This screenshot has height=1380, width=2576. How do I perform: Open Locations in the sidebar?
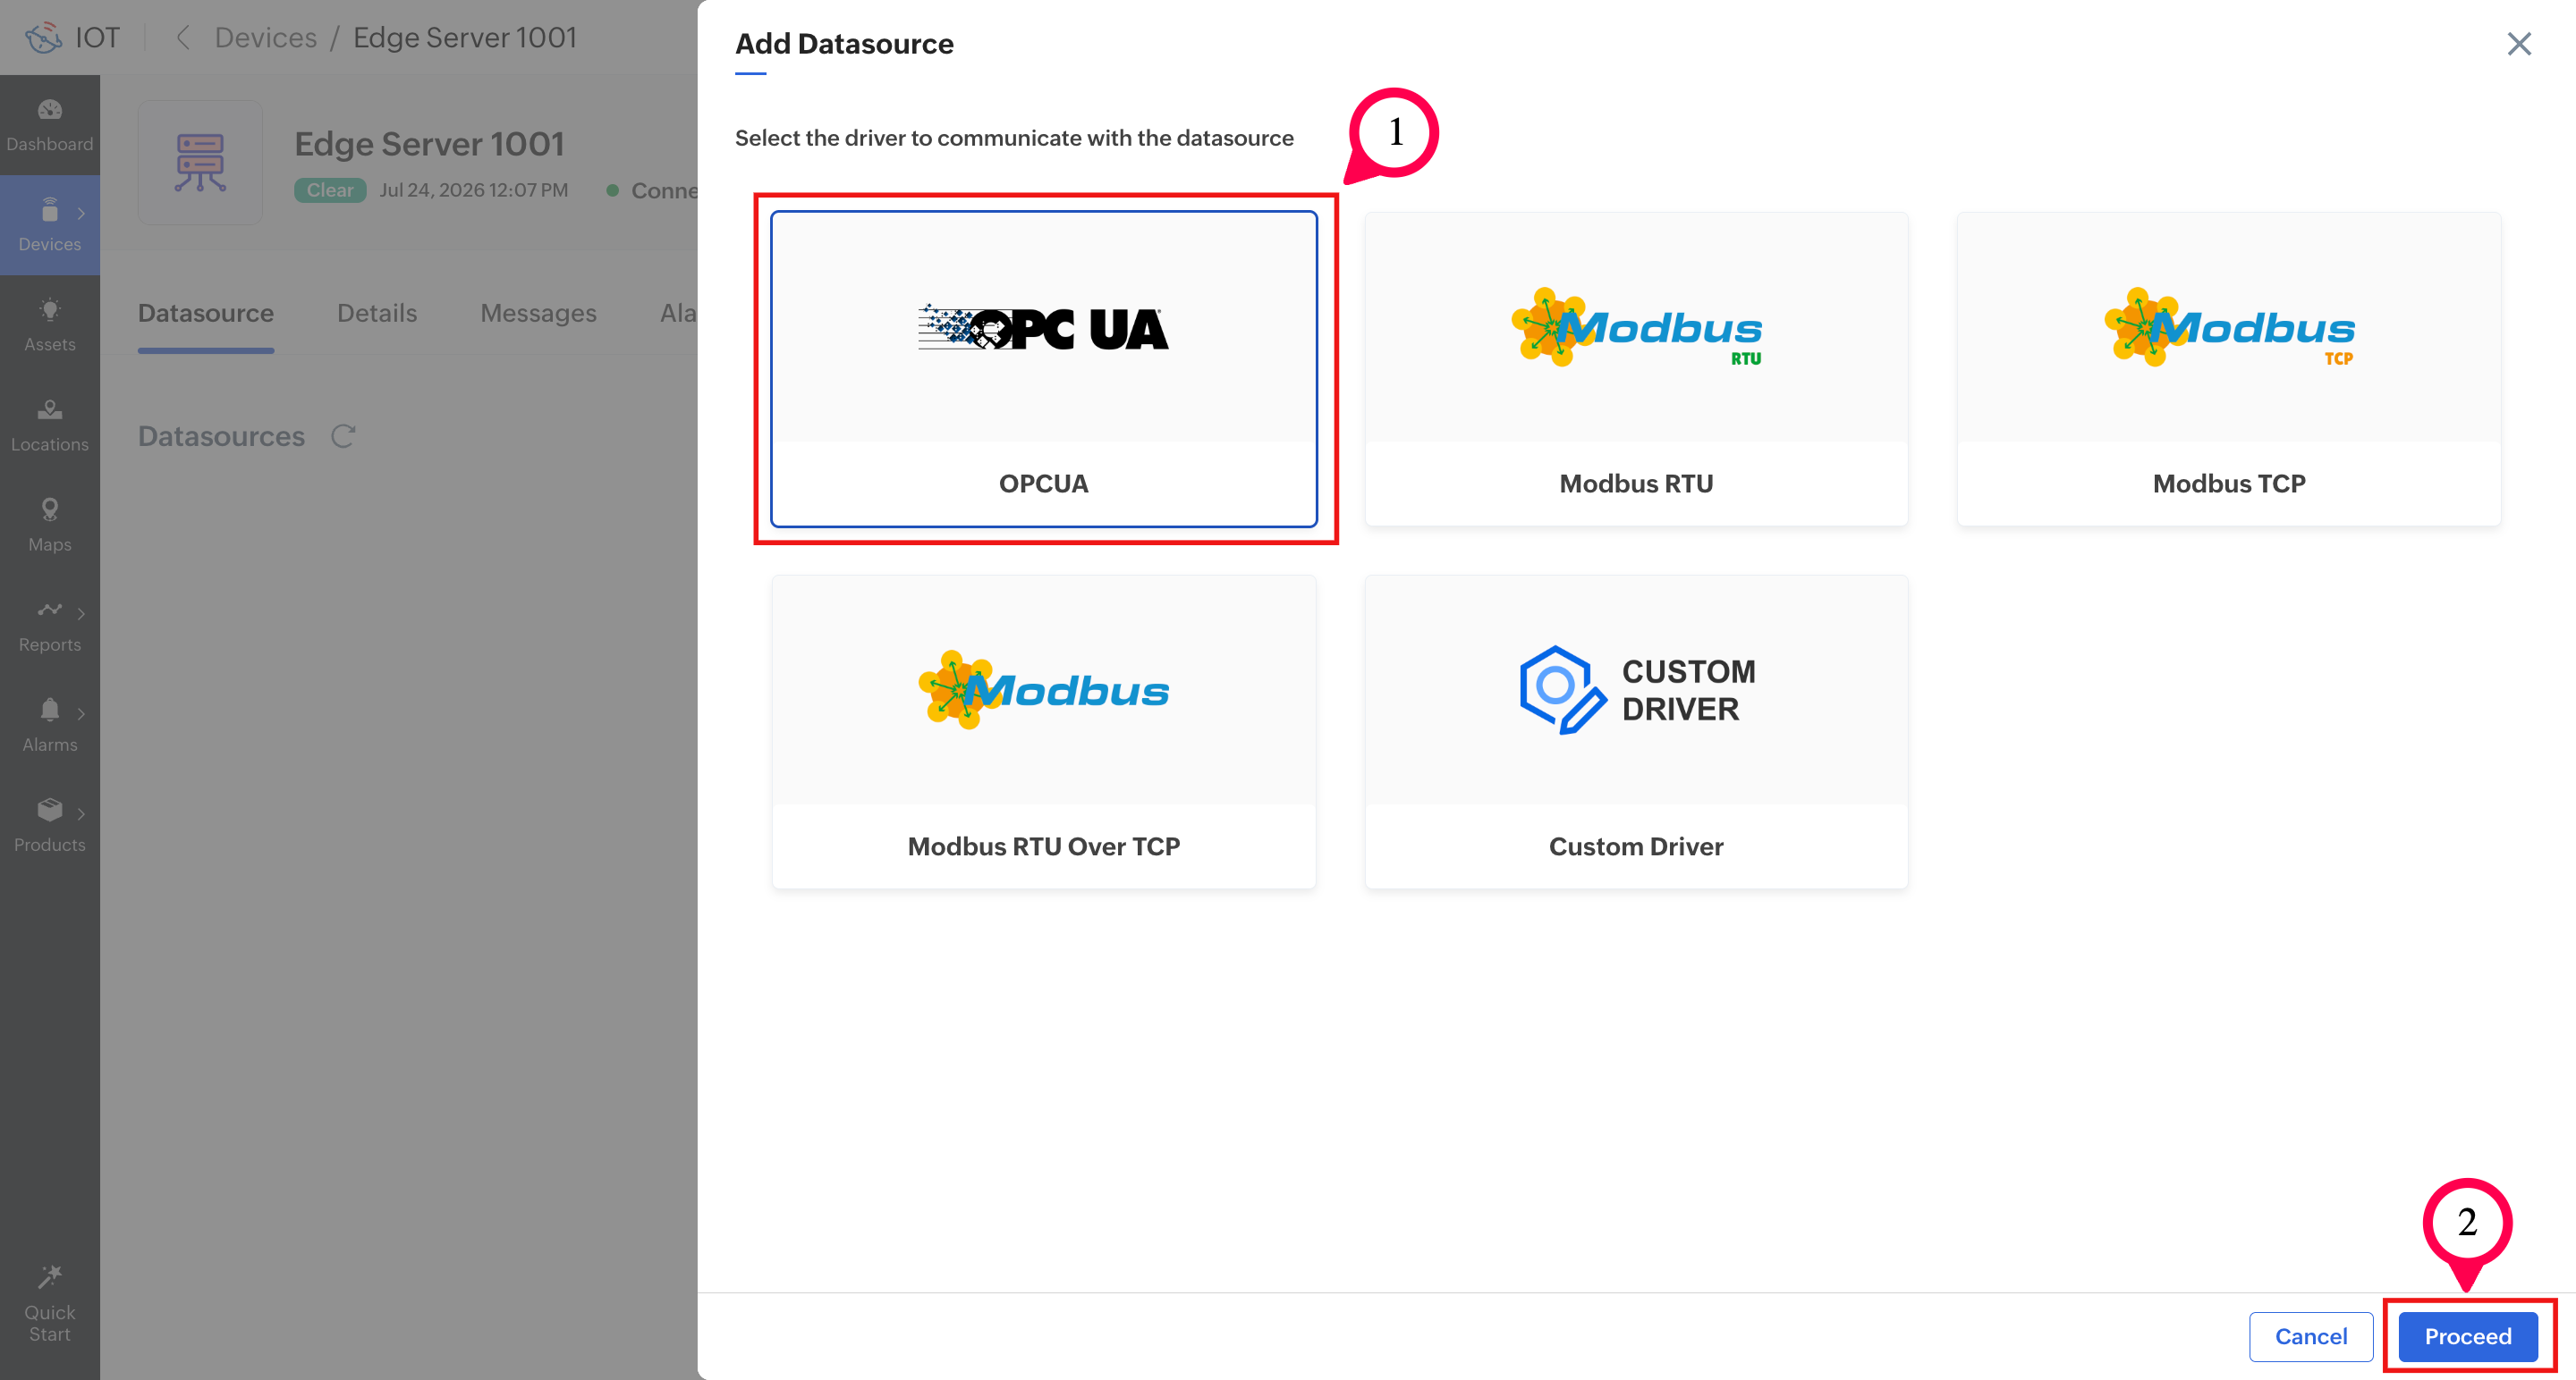(x=50, y=425)
